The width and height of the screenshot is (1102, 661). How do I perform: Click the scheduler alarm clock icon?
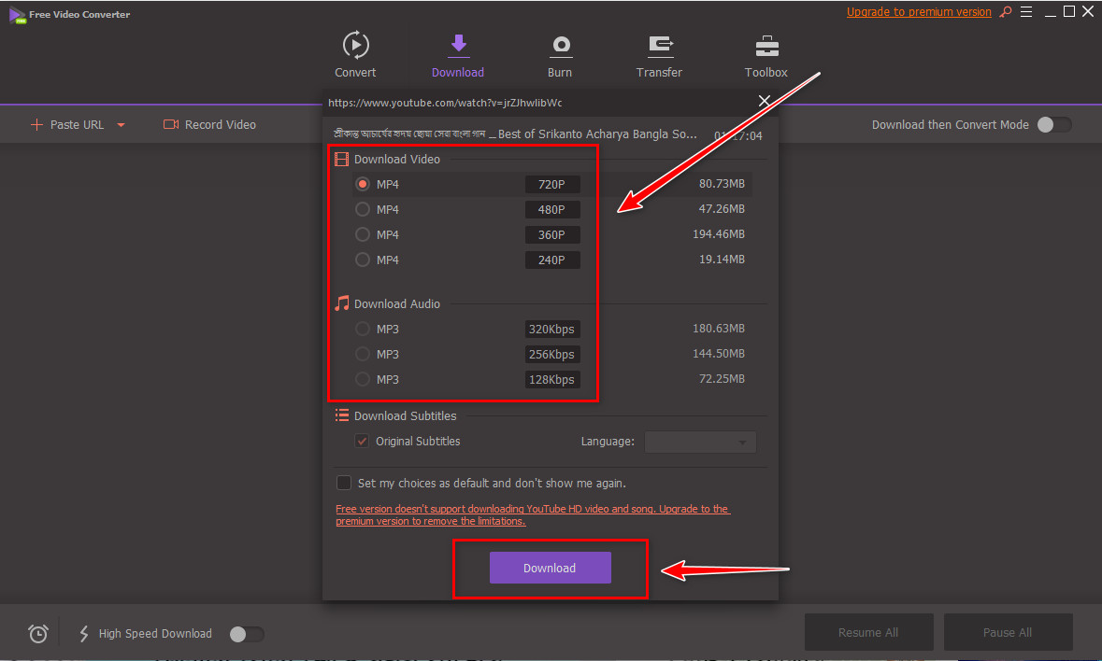pyautogui.click(x=38, y=634)
